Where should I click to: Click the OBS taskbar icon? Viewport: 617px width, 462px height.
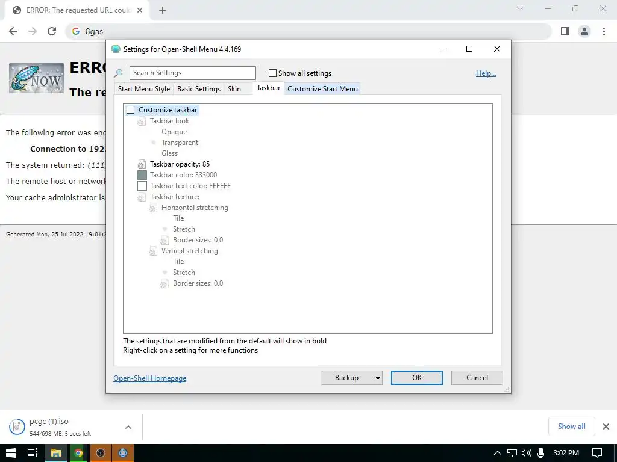click(101, 453)
